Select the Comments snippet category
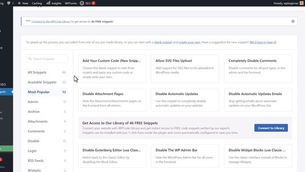This screenshot has width=305, height=172. pyautogui.click(x=47, y=131)
